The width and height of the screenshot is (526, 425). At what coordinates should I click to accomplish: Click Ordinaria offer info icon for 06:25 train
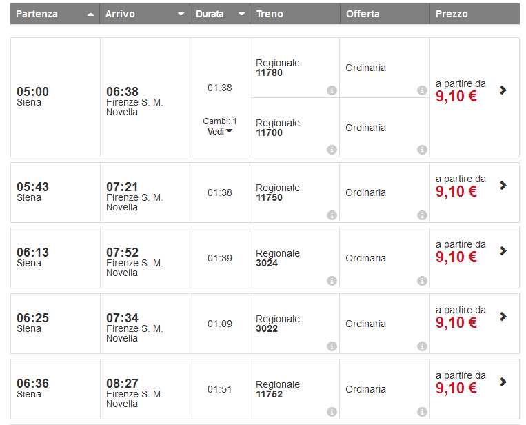[422, 346]
